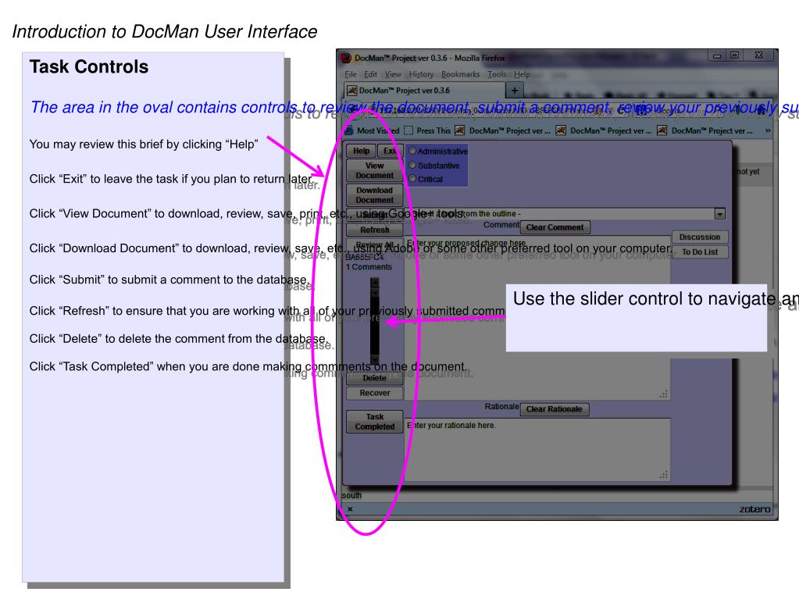799x599 pixels.
Task: Click the Delete button
Action: 375,378
